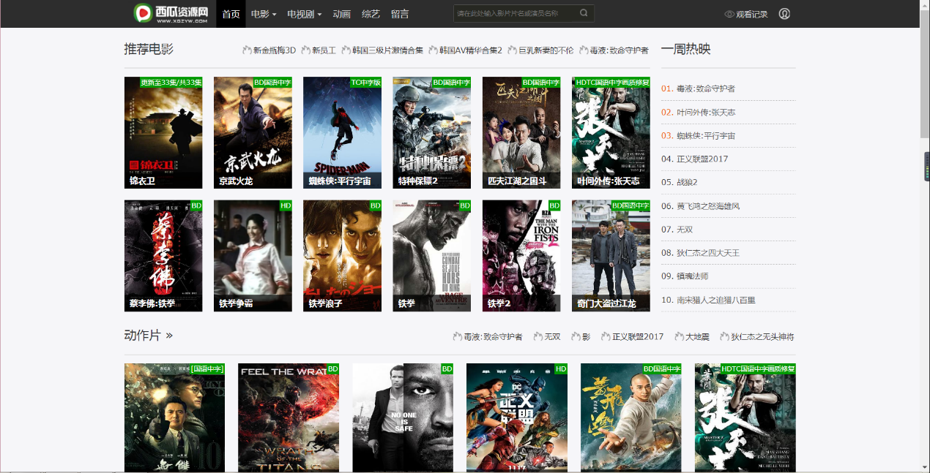930x473 pixels.
Task: Click the 观看记录 text link
Action: 752,14
